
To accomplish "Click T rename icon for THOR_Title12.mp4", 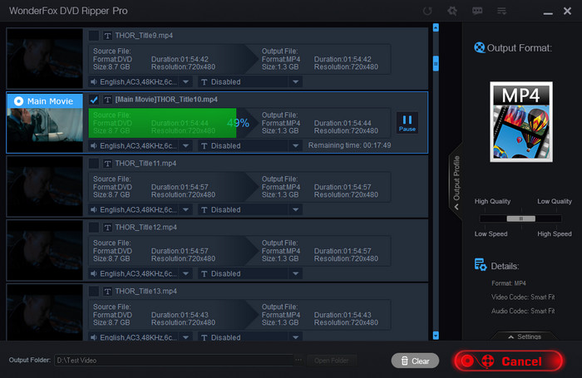I will point(107,228).
